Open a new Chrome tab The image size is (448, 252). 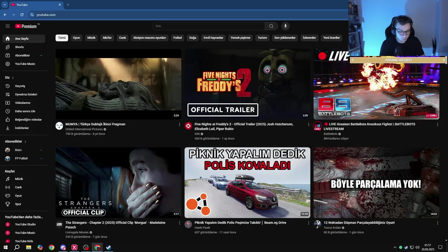68,5
